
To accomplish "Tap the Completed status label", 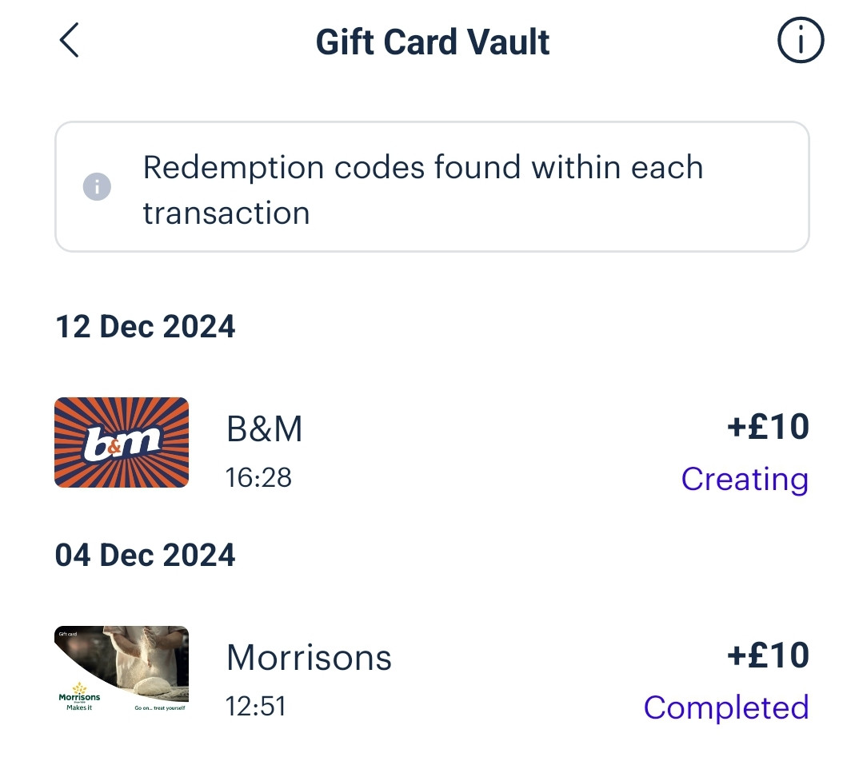I will click(x=725, y=707).
